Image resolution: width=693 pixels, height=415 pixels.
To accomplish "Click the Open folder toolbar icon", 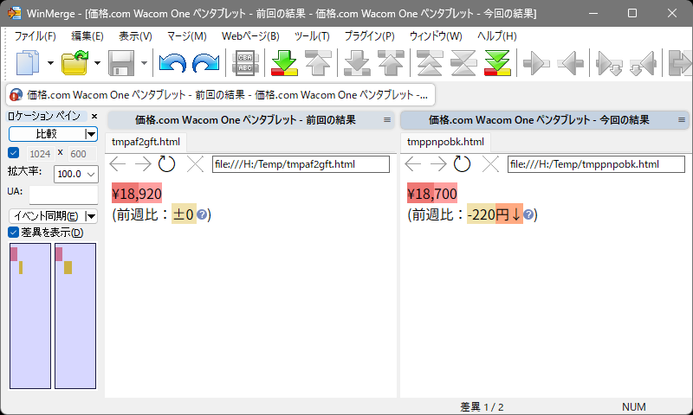I will (x=74, y=62).
